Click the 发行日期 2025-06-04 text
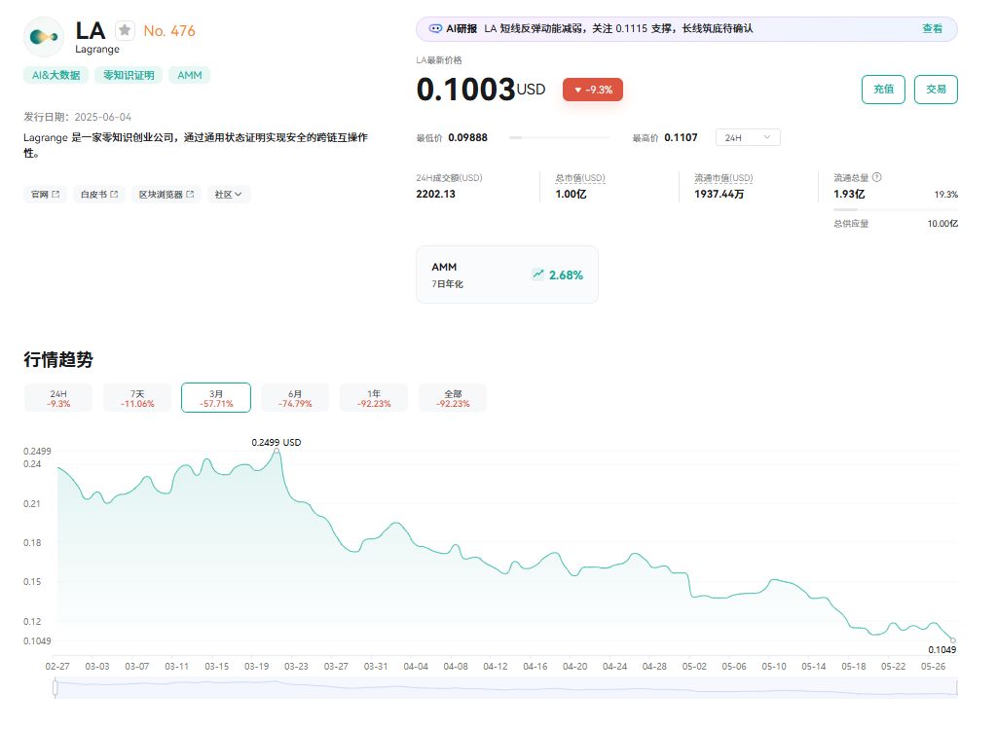997x730 pixels. coord(78,117)
